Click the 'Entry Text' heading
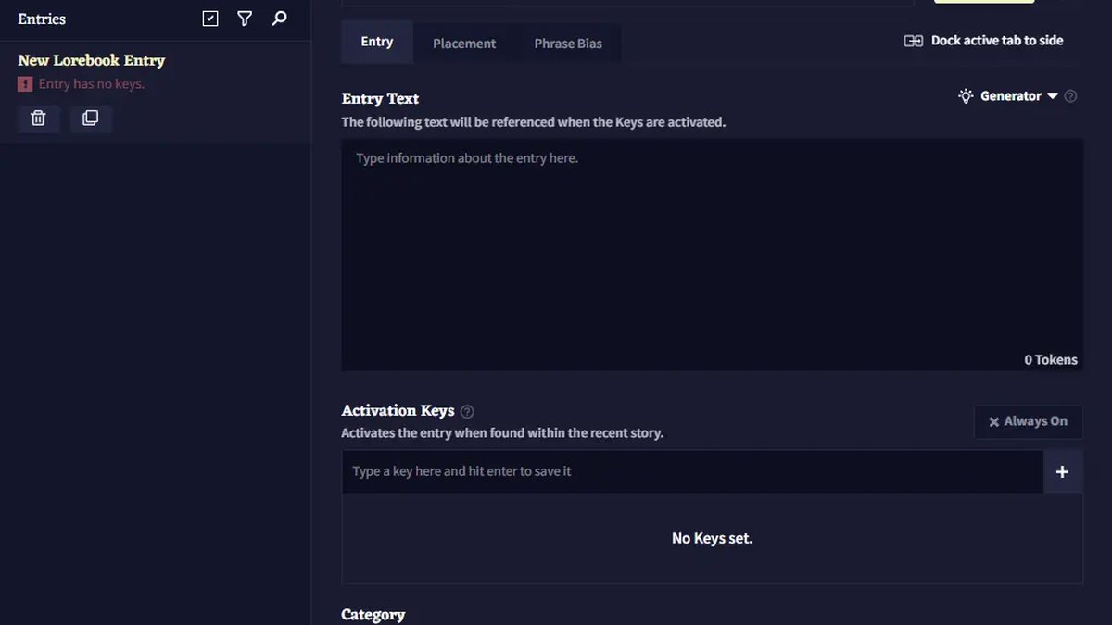Viewport: 1112px width, 625px height. (x=380, y=98)
